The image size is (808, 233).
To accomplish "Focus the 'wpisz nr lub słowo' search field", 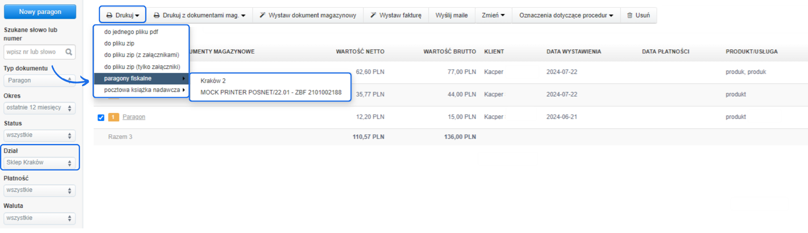I will (x=35, y=52).
